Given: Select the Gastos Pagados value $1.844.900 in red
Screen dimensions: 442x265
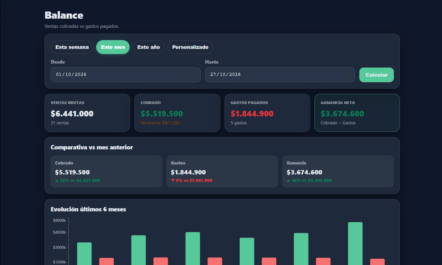Looking at the screenshot, I should coord(252,114).
